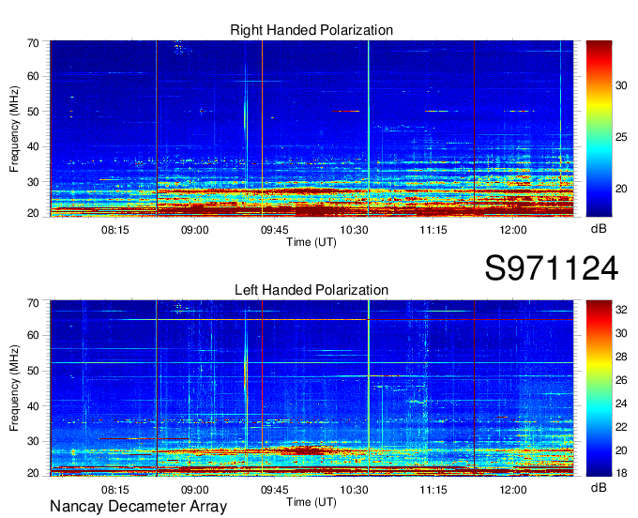The height and width of the screenshot is (518, 638).
Task: Click the 20 MHz tick of right-handed plot
Action: coord(33,213)
